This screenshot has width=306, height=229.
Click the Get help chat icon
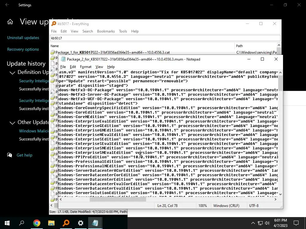tap(10, 155)
